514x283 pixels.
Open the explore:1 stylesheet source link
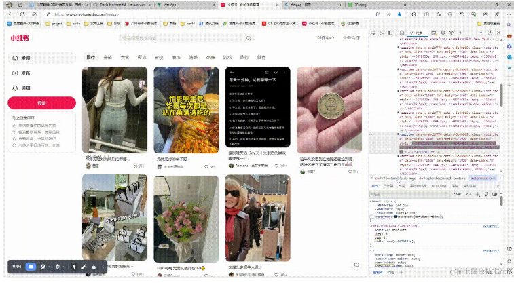[x=491, y=226]
